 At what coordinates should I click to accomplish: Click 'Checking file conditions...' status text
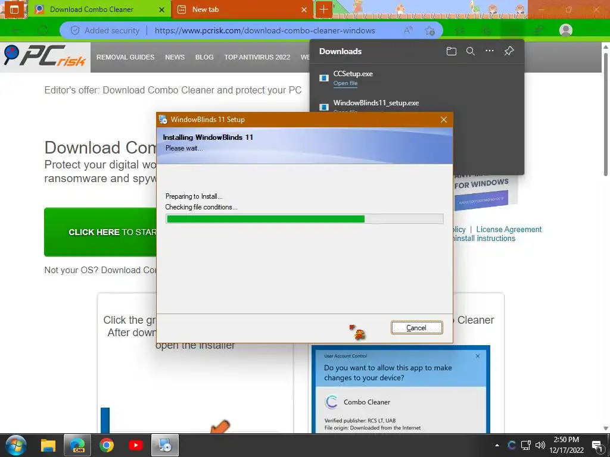201,207
